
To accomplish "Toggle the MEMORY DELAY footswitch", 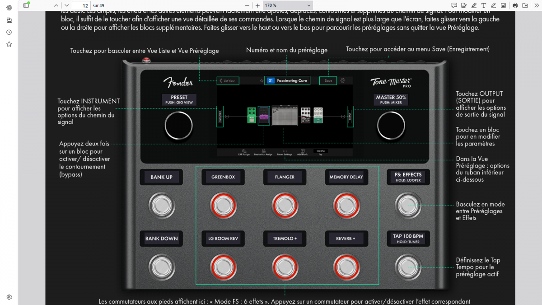I will pyautogui.click(x=346, y=206).
